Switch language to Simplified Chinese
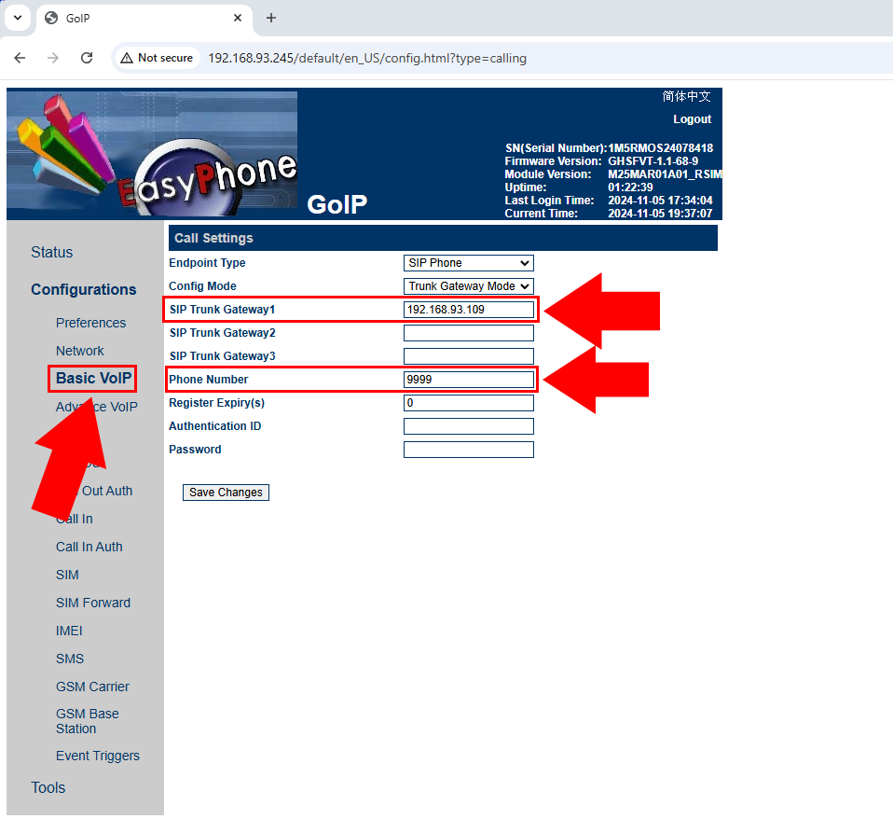Screen dimensions: 893x819 [686, 96]
